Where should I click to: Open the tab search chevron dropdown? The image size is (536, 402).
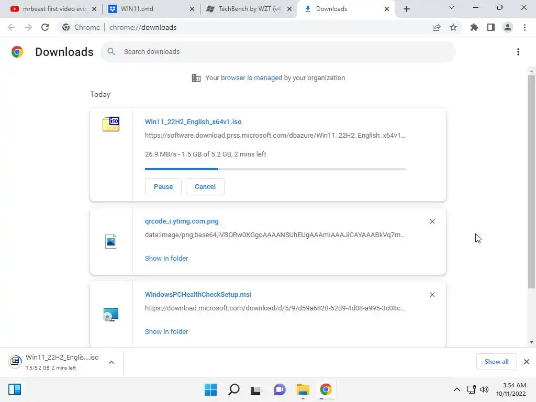pos(452,7)
